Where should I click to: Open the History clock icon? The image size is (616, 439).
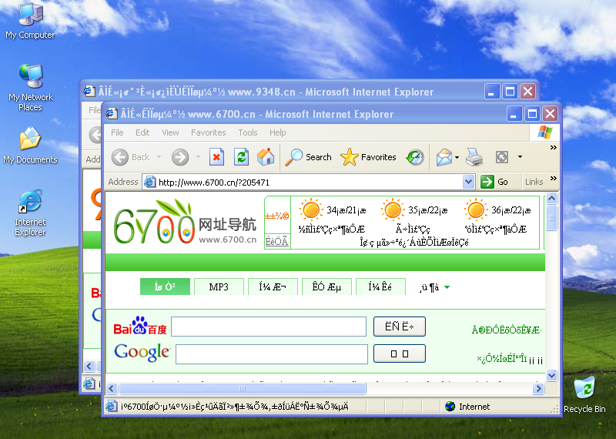[415, 157]
